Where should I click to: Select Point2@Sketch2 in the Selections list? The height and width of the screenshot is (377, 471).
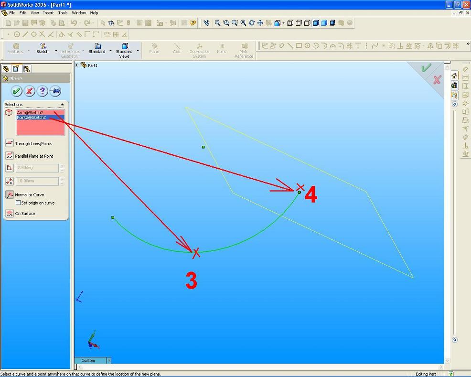point(31,118)
